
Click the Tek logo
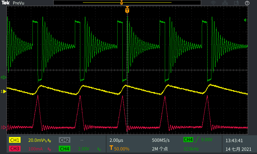(6, 3)
